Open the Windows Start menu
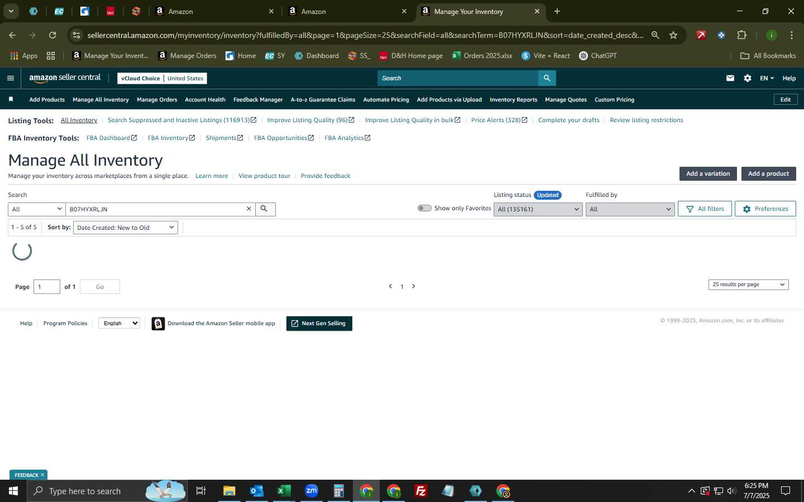Image resolution: width=804 pixels, height=502 pixels. point(13,491)
